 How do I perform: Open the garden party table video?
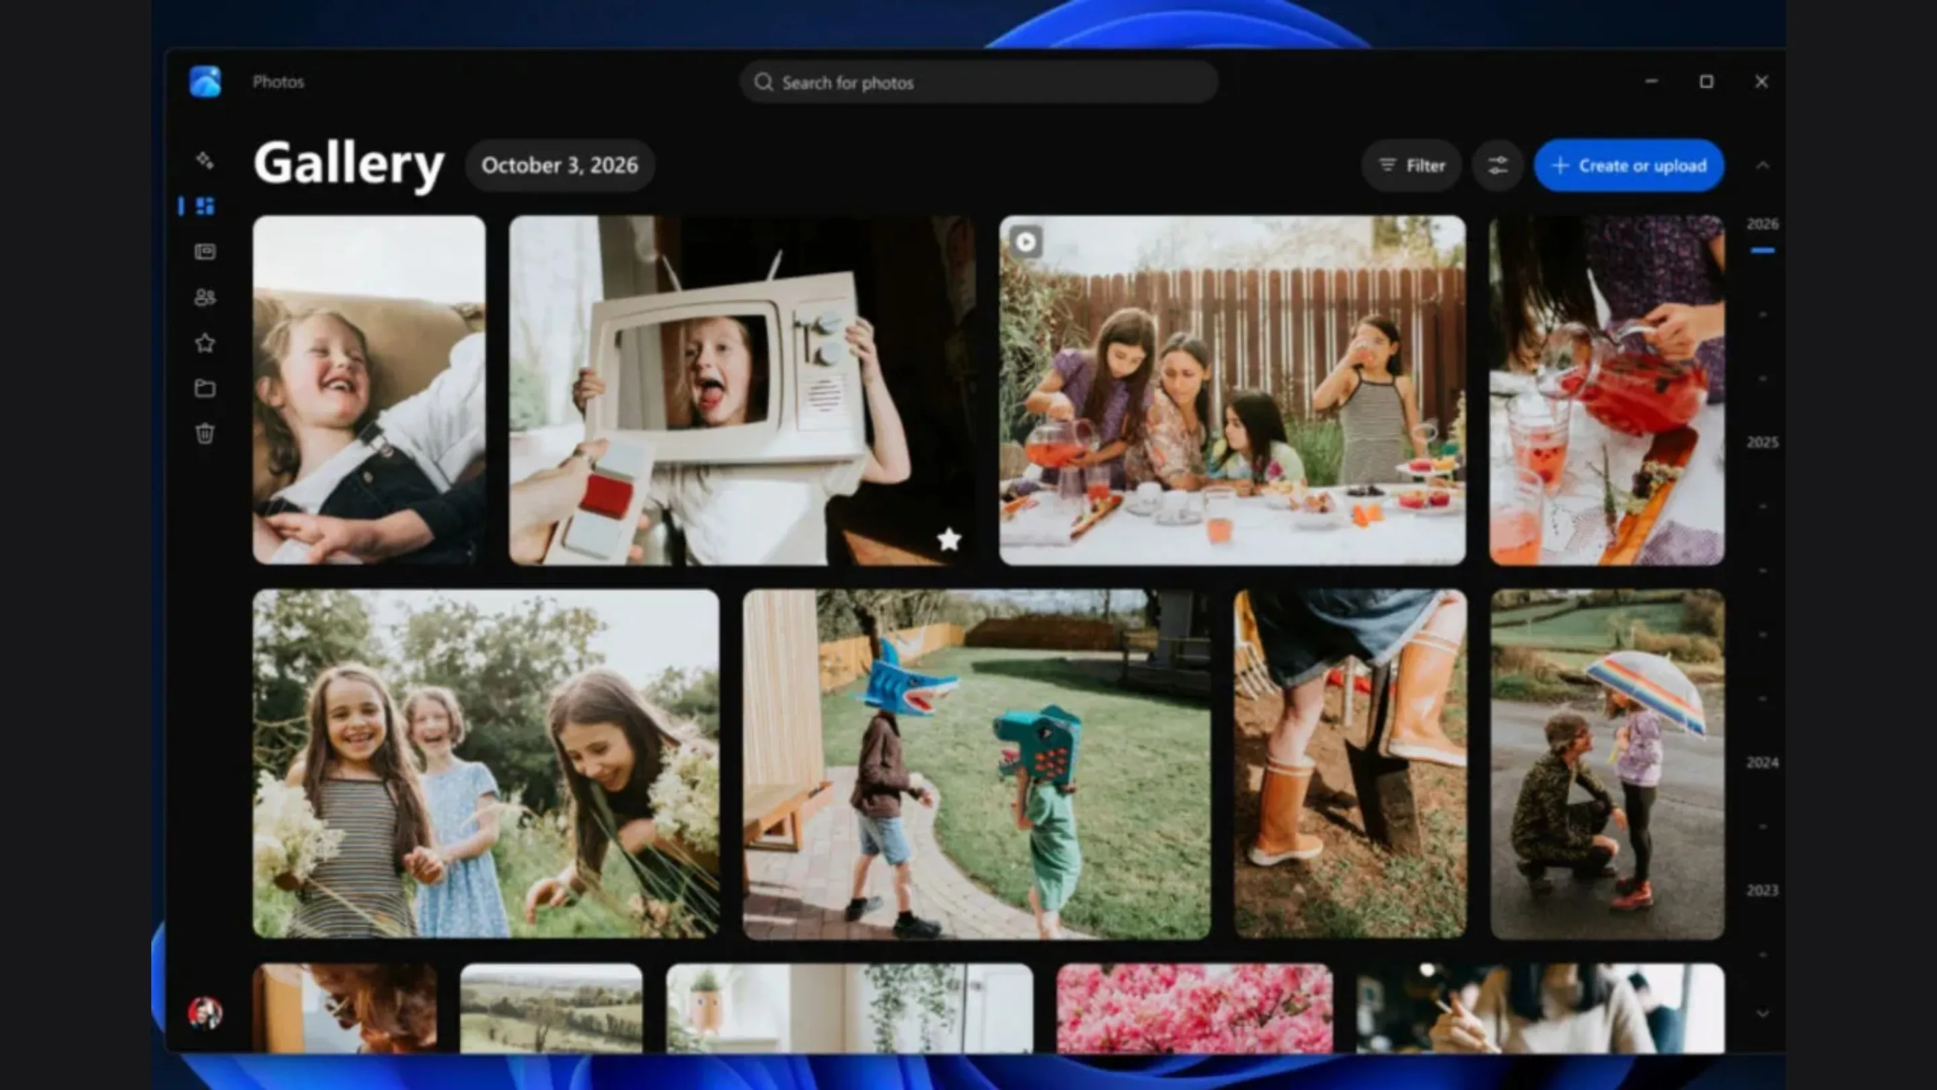tap(1232, 390)
